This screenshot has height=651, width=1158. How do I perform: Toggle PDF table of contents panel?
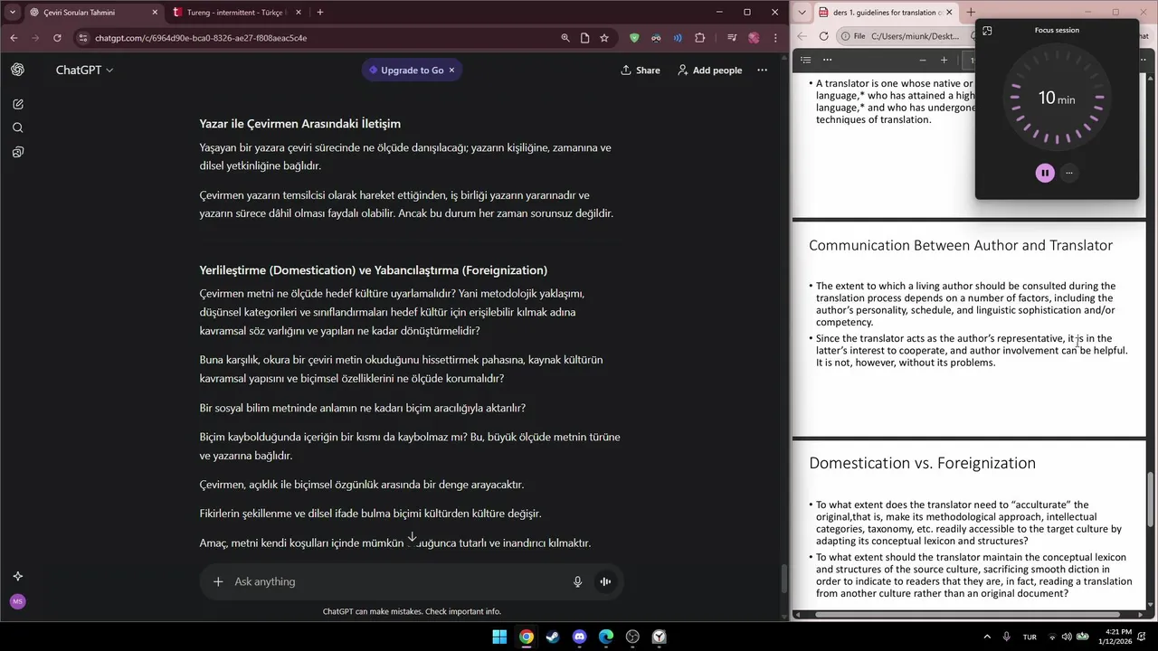806,60
